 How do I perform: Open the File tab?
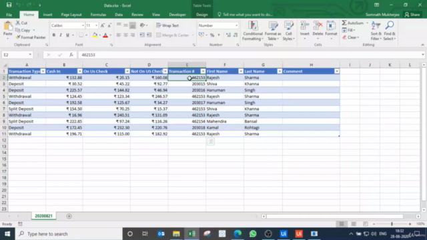[9, 15]
